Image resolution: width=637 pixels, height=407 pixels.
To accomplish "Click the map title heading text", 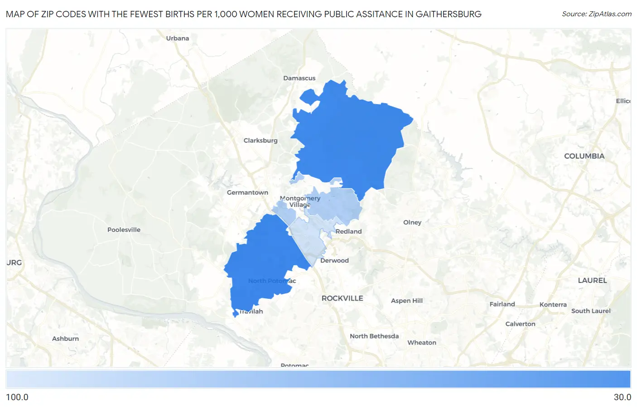I will (x=244, y=14).
